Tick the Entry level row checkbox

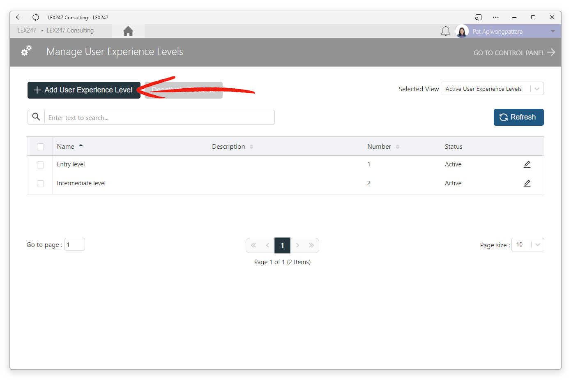40,165
